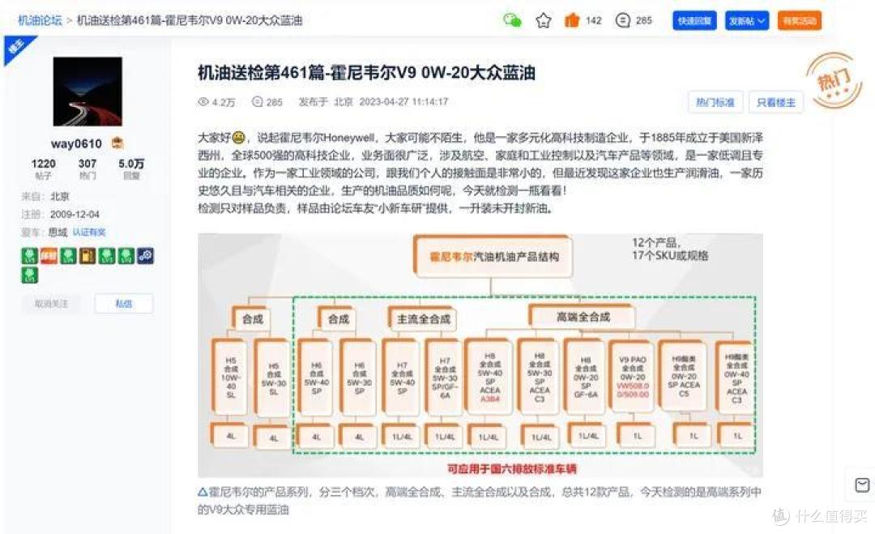Image resolution: width=875 pixels, height=534 pixels.
Task: Click the registration date 2009-12-04
Action: tap(75, 214)
